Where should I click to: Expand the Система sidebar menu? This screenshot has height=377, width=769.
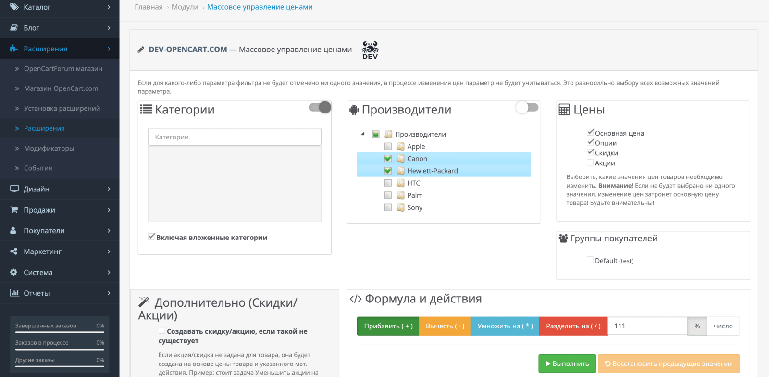(x=60, y=272)
